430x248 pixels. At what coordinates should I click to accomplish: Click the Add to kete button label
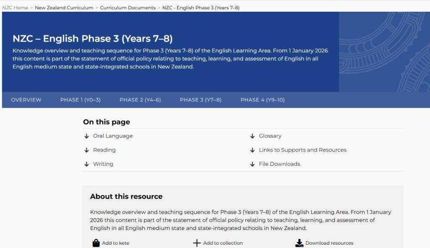pos(115,243)
